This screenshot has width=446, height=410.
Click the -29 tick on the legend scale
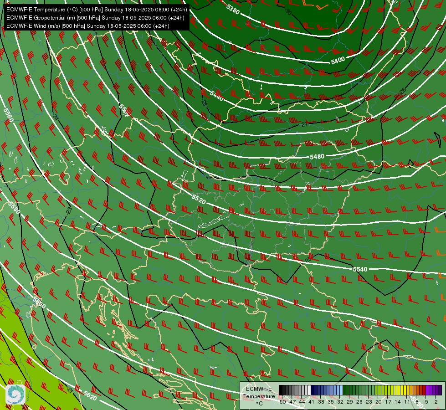[x=349, y=402]
